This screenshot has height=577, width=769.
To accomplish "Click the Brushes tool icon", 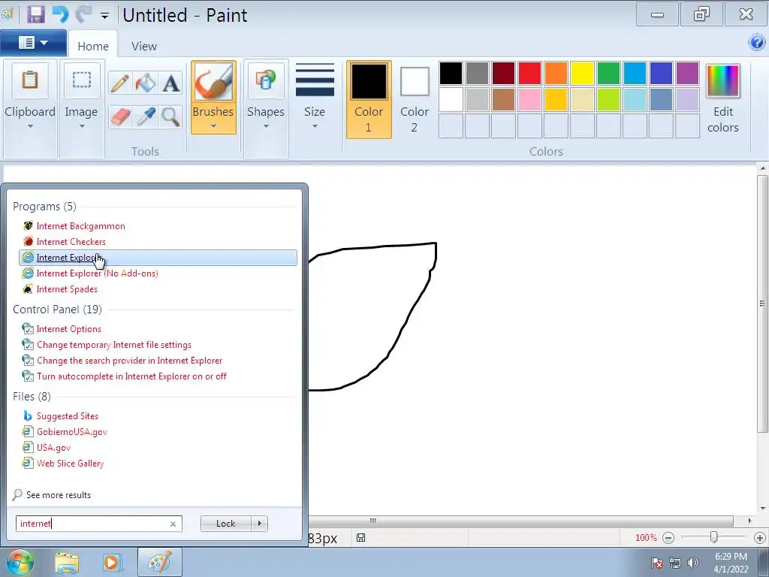I will click(213, 82).
